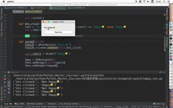Click the hbox = QVBoxLayout() code line
The height and width of the screenshot is (108, 173).
(x=40, y=60)
